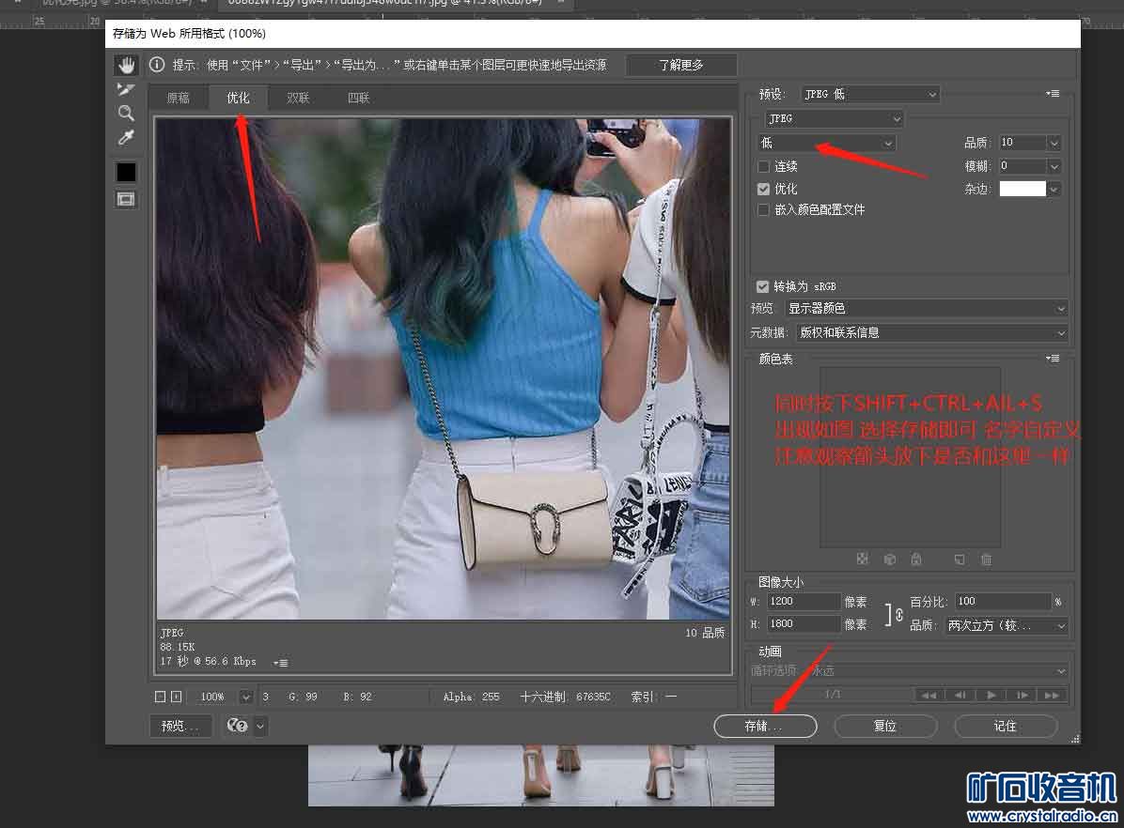The width and height of the screenshot is (1124, 828).
Task: Select the Slice Select tool
Action: tap(126, 89)
